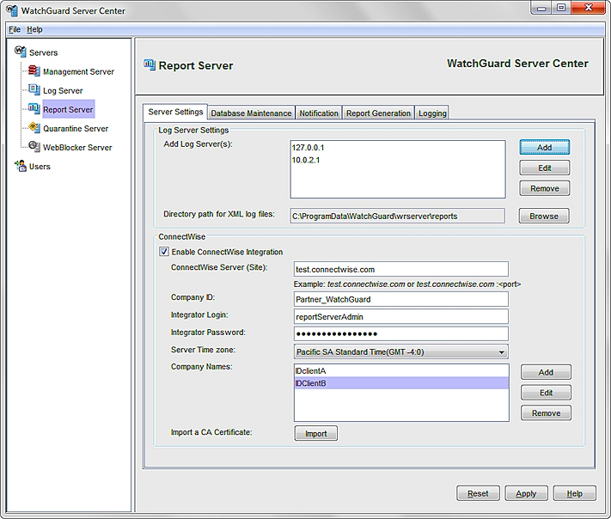Click the WebBlocker Server icon
This screenshot has height=519, width=611.
pos(34,147)
